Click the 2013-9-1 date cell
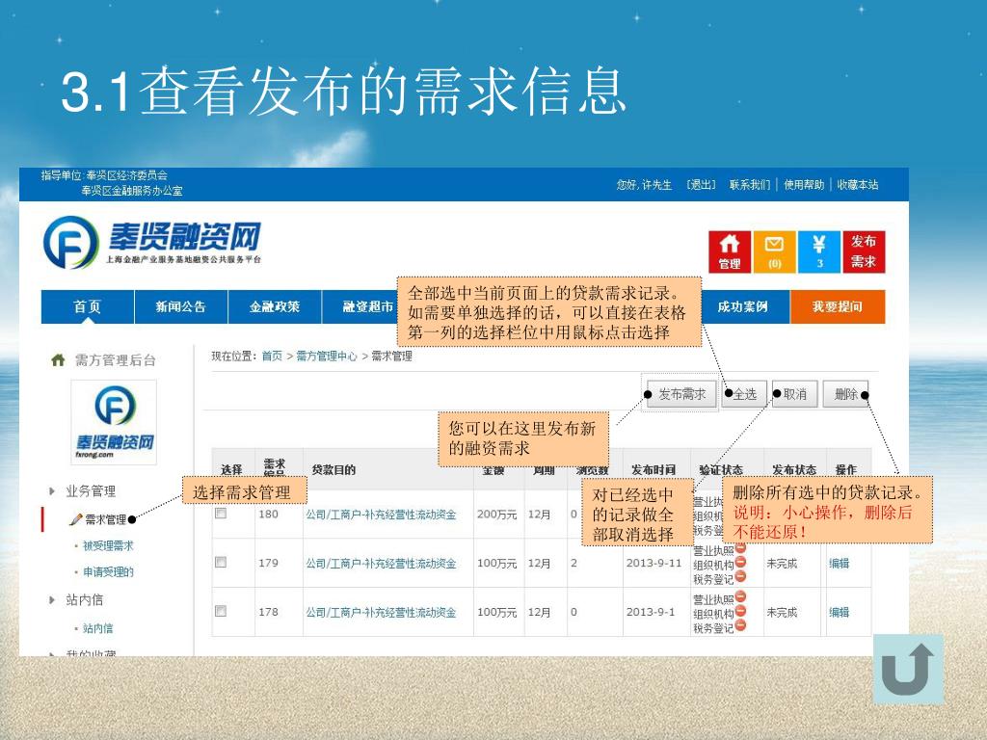Image resolution: width=987 pixels, height=740 pixels. tap(651, 612)
